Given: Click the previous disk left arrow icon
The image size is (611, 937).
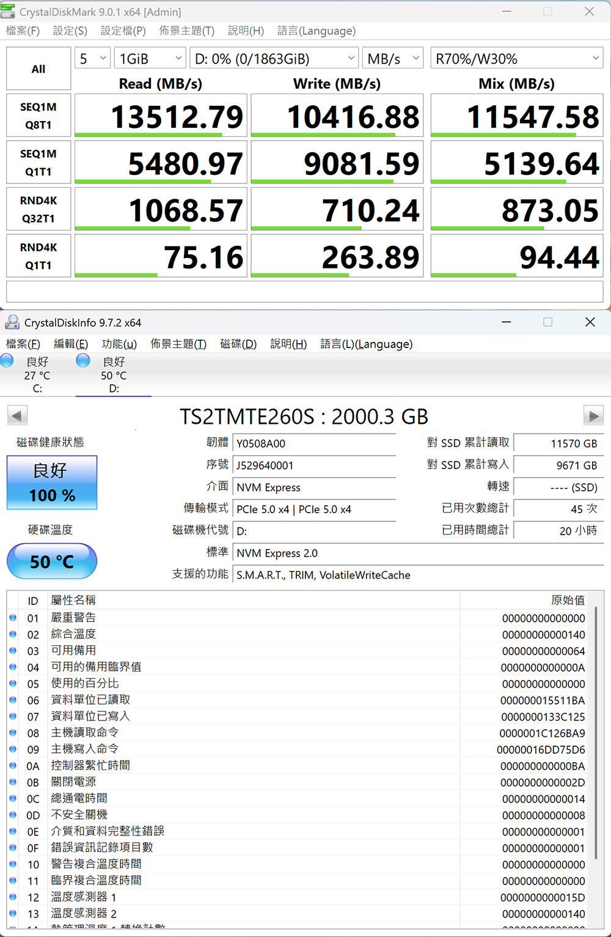Looking at the screenshot, I should (17, 417).
